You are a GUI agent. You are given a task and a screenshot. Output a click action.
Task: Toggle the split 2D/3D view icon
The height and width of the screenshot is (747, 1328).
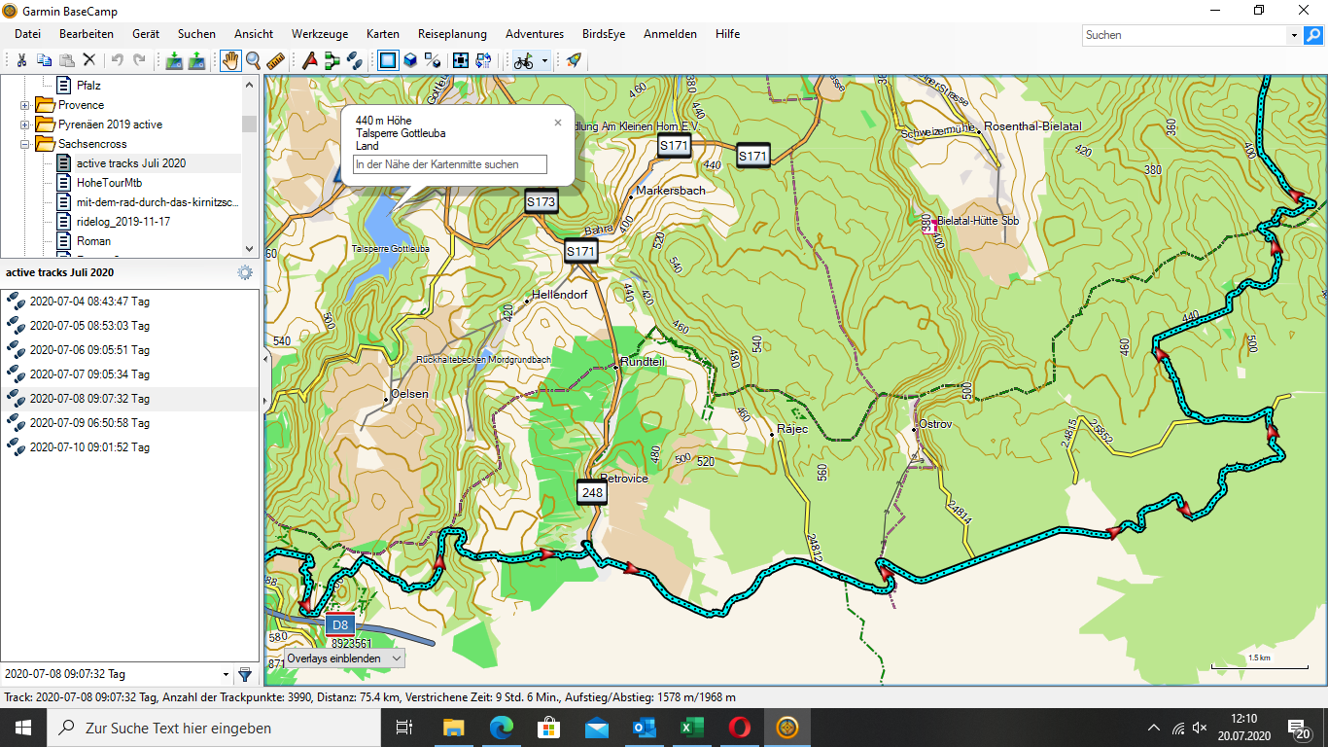coord(433,60)
